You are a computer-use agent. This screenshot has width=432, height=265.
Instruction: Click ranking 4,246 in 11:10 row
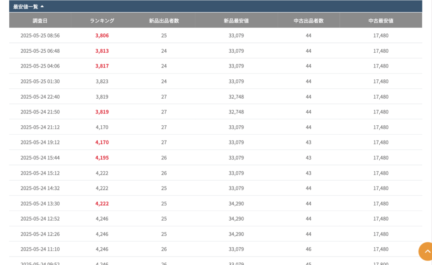102,249
